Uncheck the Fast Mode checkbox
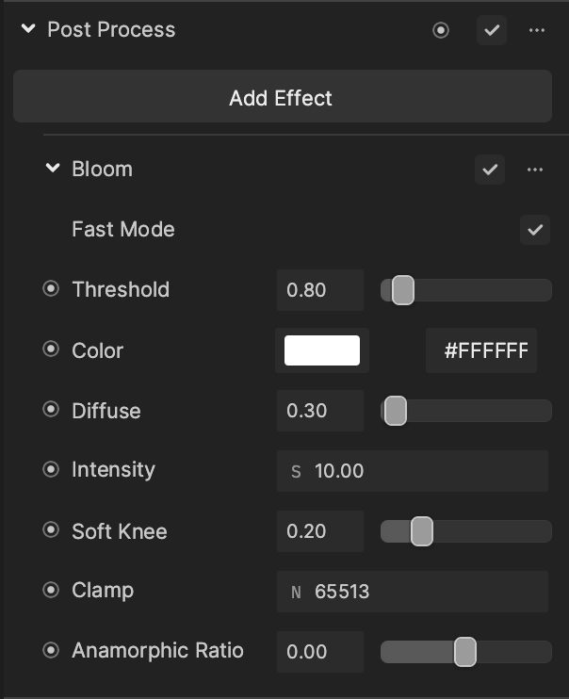The image size is (569, 699). [x=535, y=230]
